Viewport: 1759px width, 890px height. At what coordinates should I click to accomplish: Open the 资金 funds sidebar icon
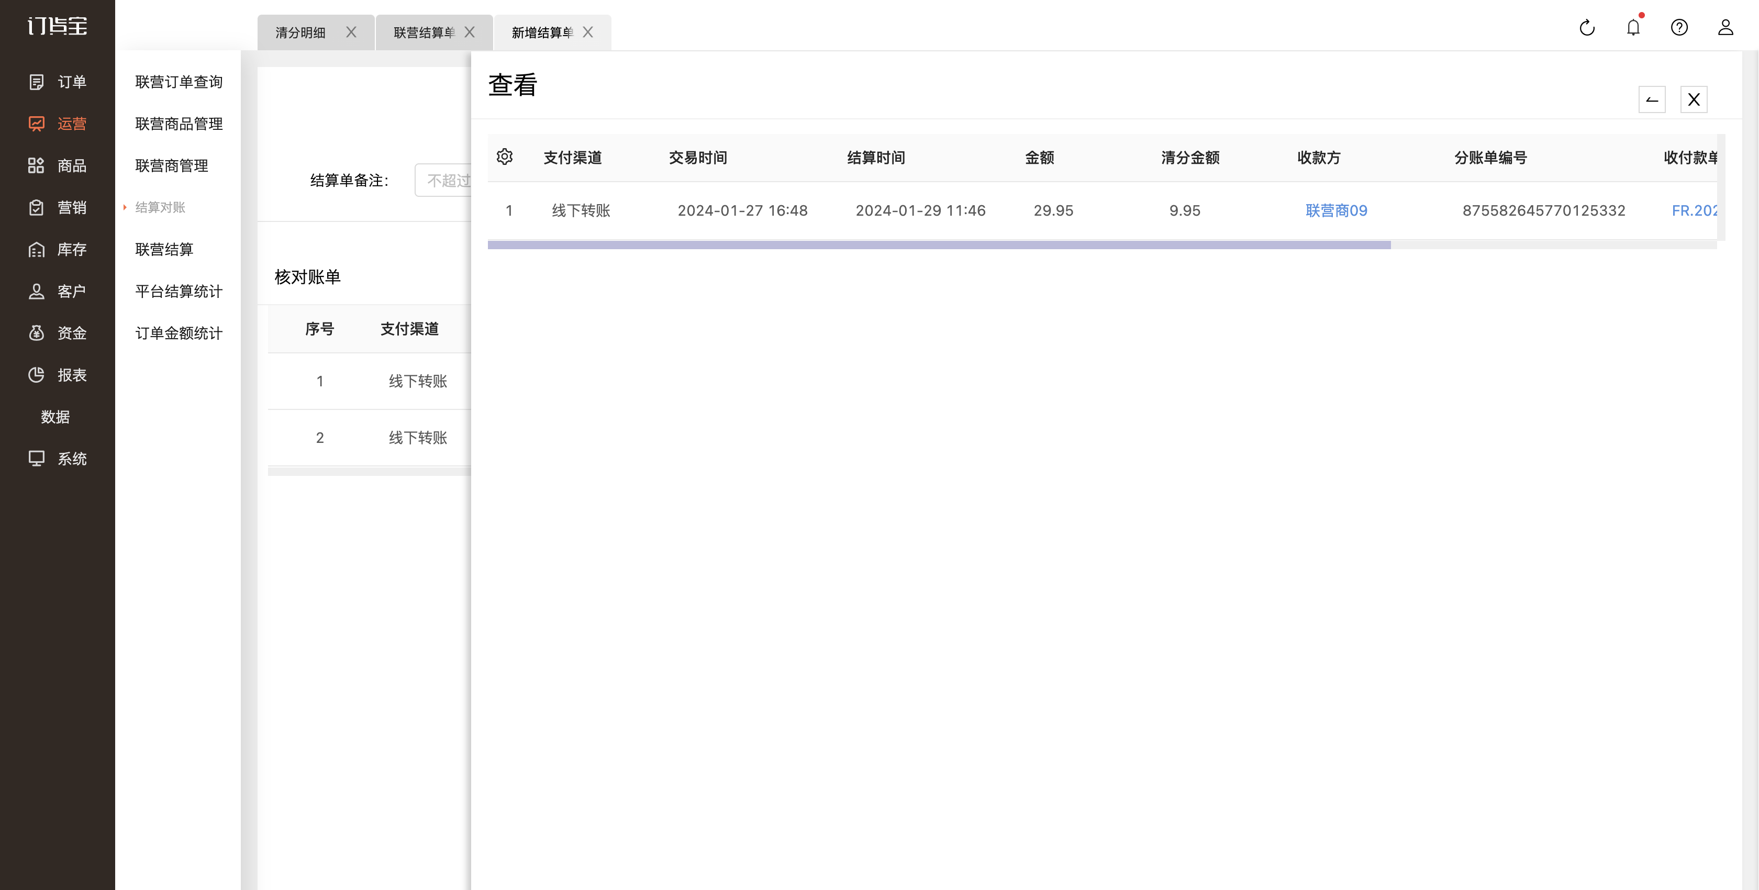coord(36,332)
